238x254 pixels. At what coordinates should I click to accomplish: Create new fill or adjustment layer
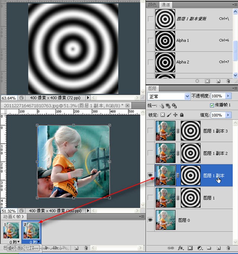200,248
